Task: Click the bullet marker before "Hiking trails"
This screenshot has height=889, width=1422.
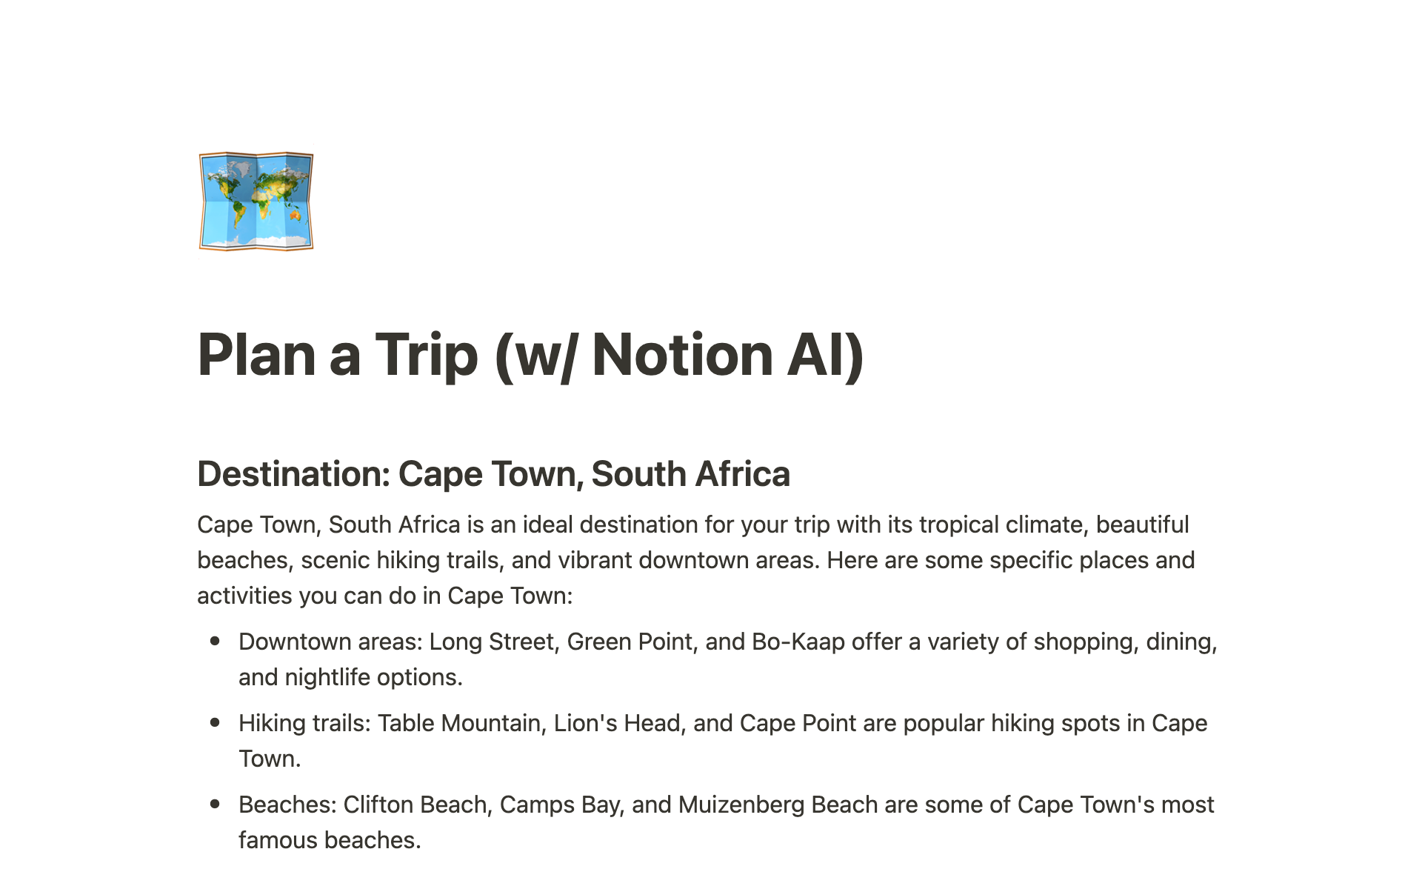Action: coord(216,723)
